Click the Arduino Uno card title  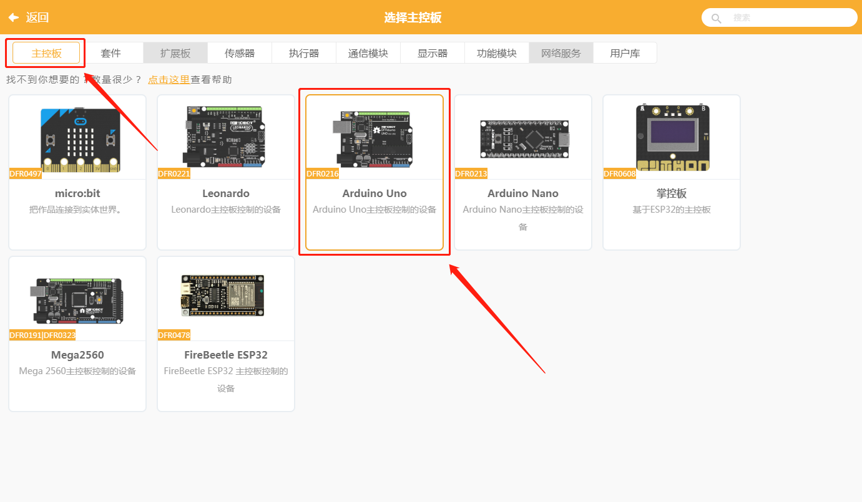tap(375, 193)
